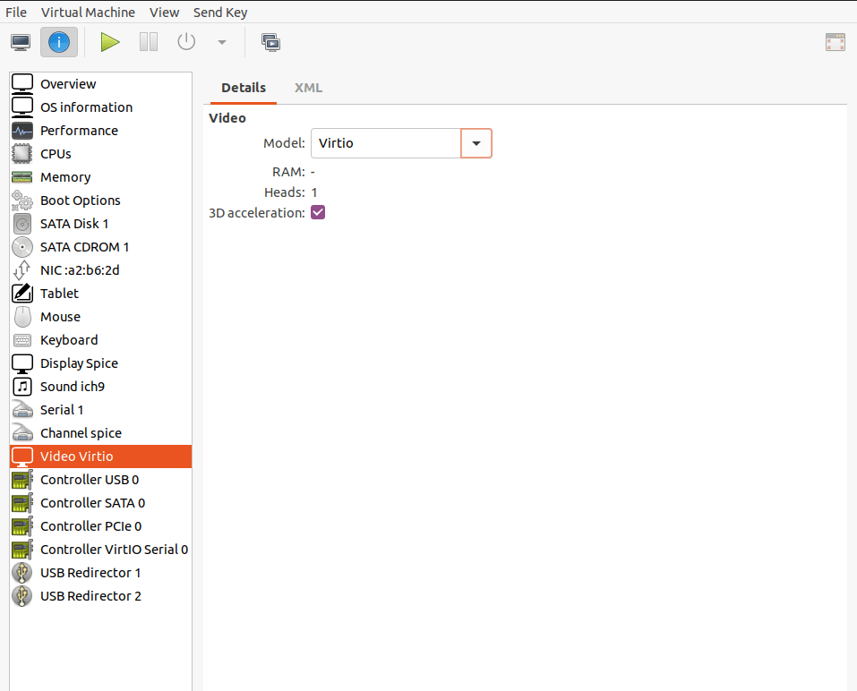This screenshot has height=691, width=857.
Task: Switch to the XML tab
Action: pyautogui.click(x=308, y=87)
